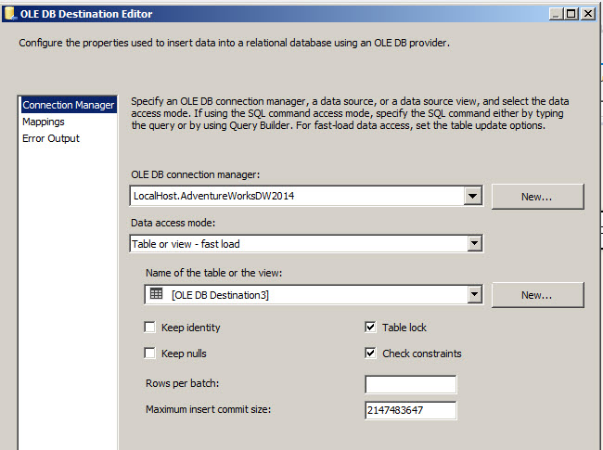Click the [OLE DB Destination3] text

coord(220,295)
